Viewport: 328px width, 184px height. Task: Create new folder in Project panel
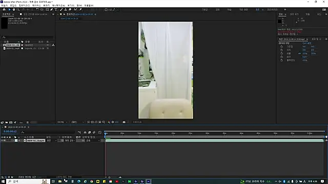(7, 123)
